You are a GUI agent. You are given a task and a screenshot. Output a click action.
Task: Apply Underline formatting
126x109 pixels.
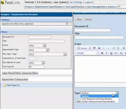111,53
